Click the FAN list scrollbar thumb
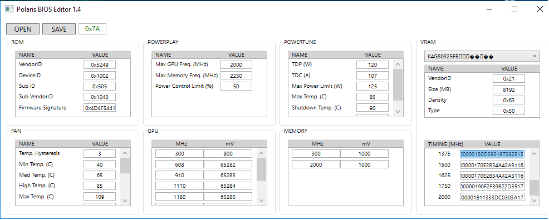This screenshot has height=220, width=549. [125, 166]
